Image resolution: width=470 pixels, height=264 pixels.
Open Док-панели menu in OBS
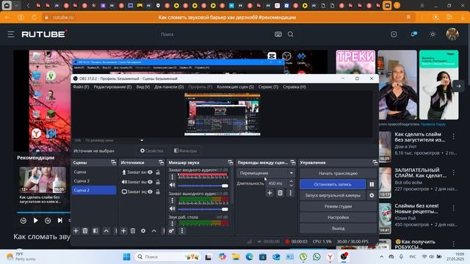coord(169,87)
